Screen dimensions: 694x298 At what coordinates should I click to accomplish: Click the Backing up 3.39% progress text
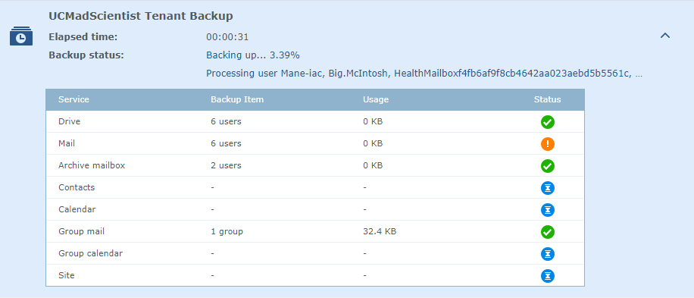pos(253,55)
